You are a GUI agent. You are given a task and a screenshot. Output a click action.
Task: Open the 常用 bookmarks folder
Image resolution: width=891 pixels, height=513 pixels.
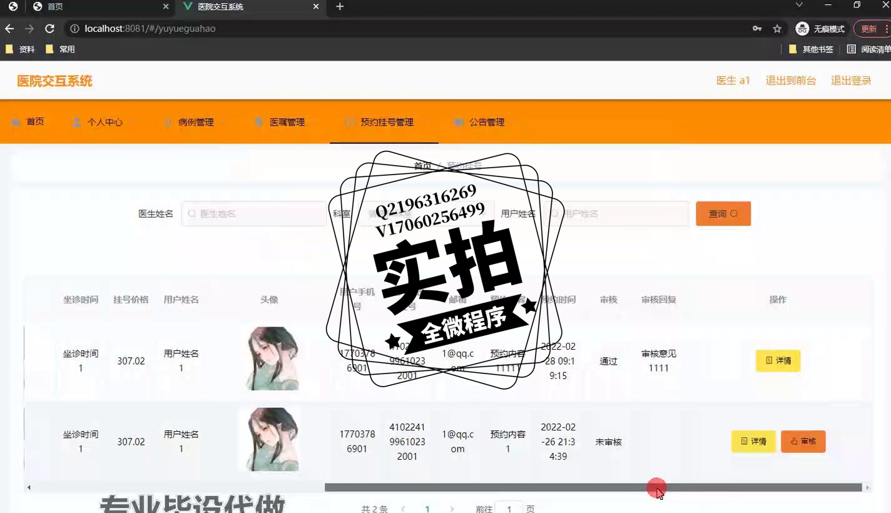tap(60, 49)
